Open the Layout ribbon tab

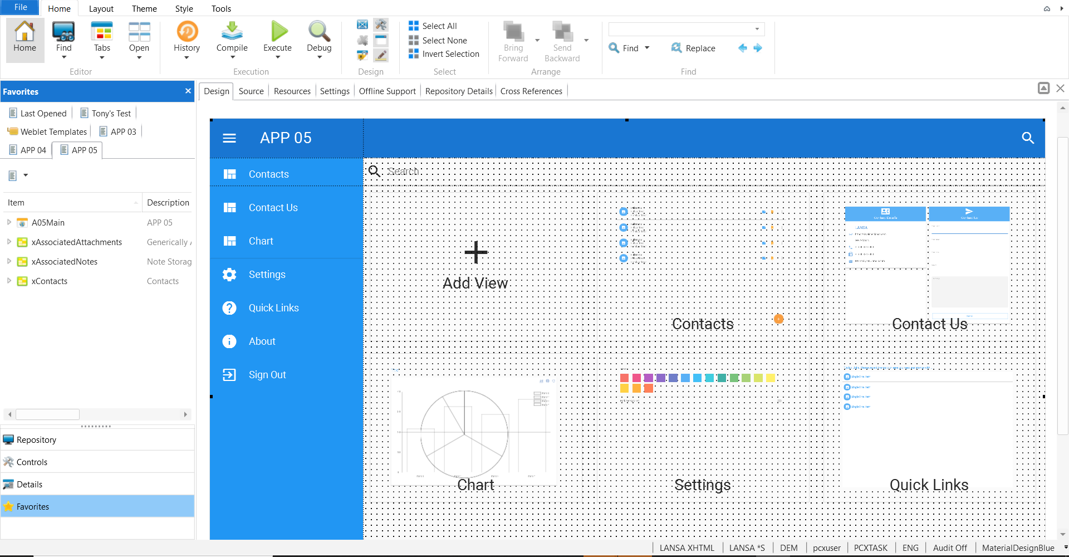click(x=101, y=8)
